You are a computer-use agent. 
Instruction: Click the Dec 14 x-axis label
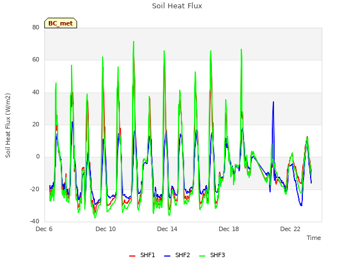point(167,229)
